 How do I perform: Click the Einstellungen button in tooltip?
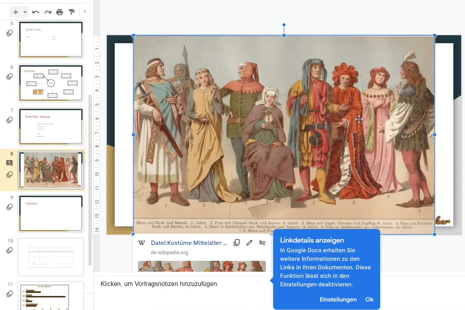(338, 300)
